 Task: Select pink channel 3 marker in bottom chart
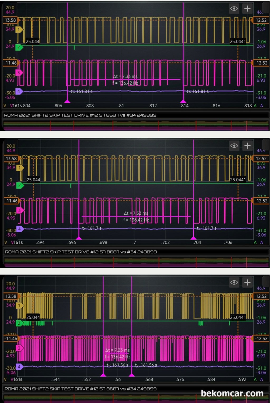(x=20, y=348)
